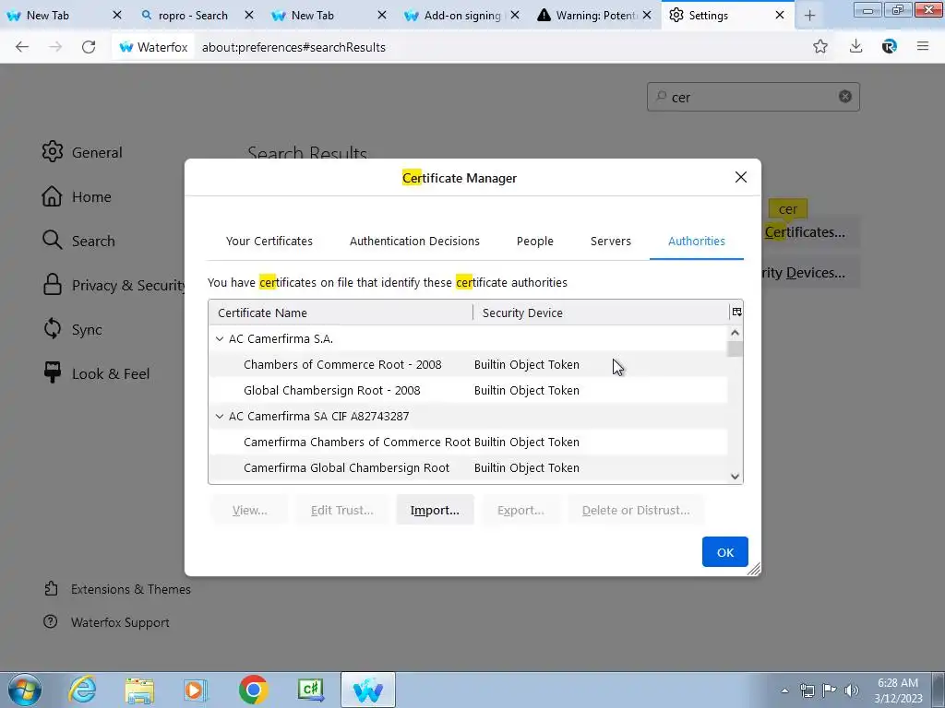945x708 pixels.
Task: Select Camerfirma Chambers of Commerce Root row
Action: tap(468, 442)
